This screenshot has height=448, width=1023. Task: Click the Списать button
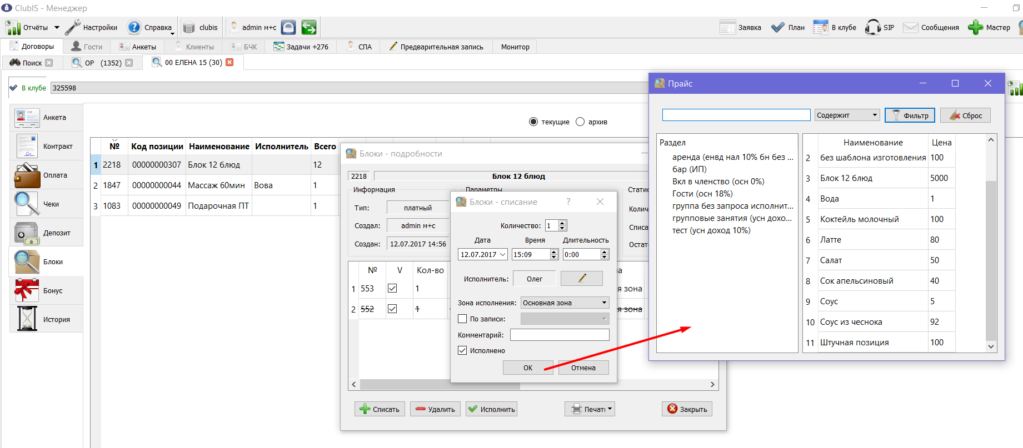tap(380, 409)
